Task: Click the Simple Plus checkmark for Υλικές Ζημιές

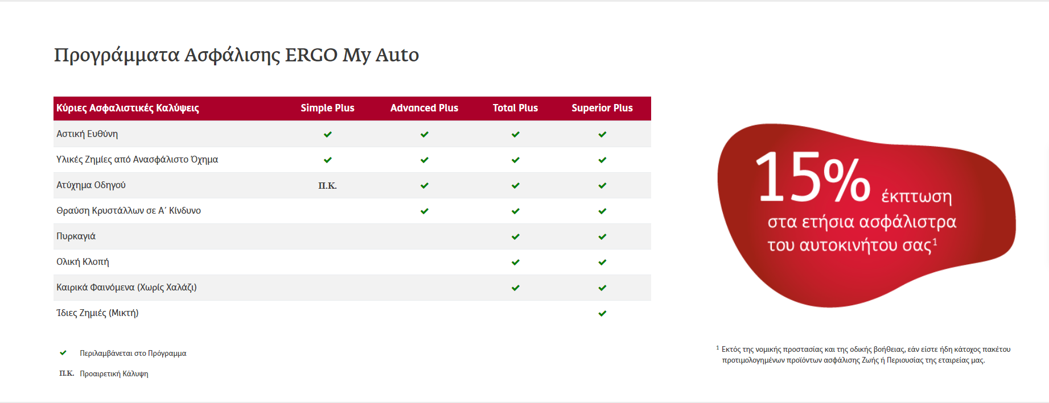Action: [x=328, y=160]
